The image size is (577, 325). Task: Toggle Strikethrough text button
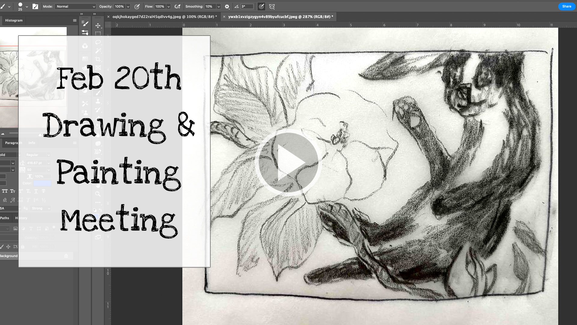tap(44, 191)
